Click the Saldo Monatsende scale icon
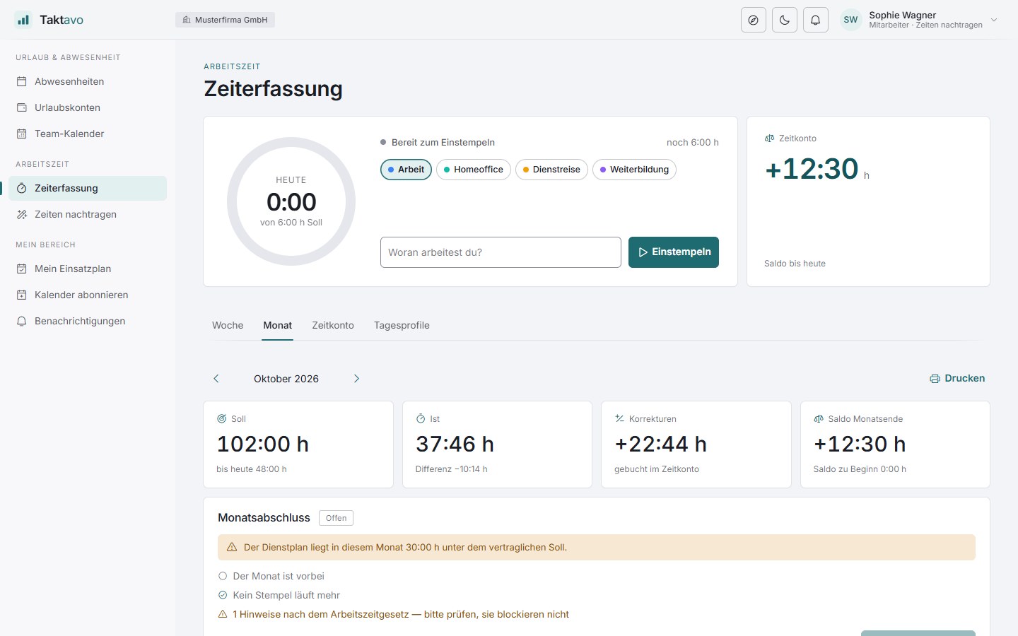 click(x=819, y=419)
